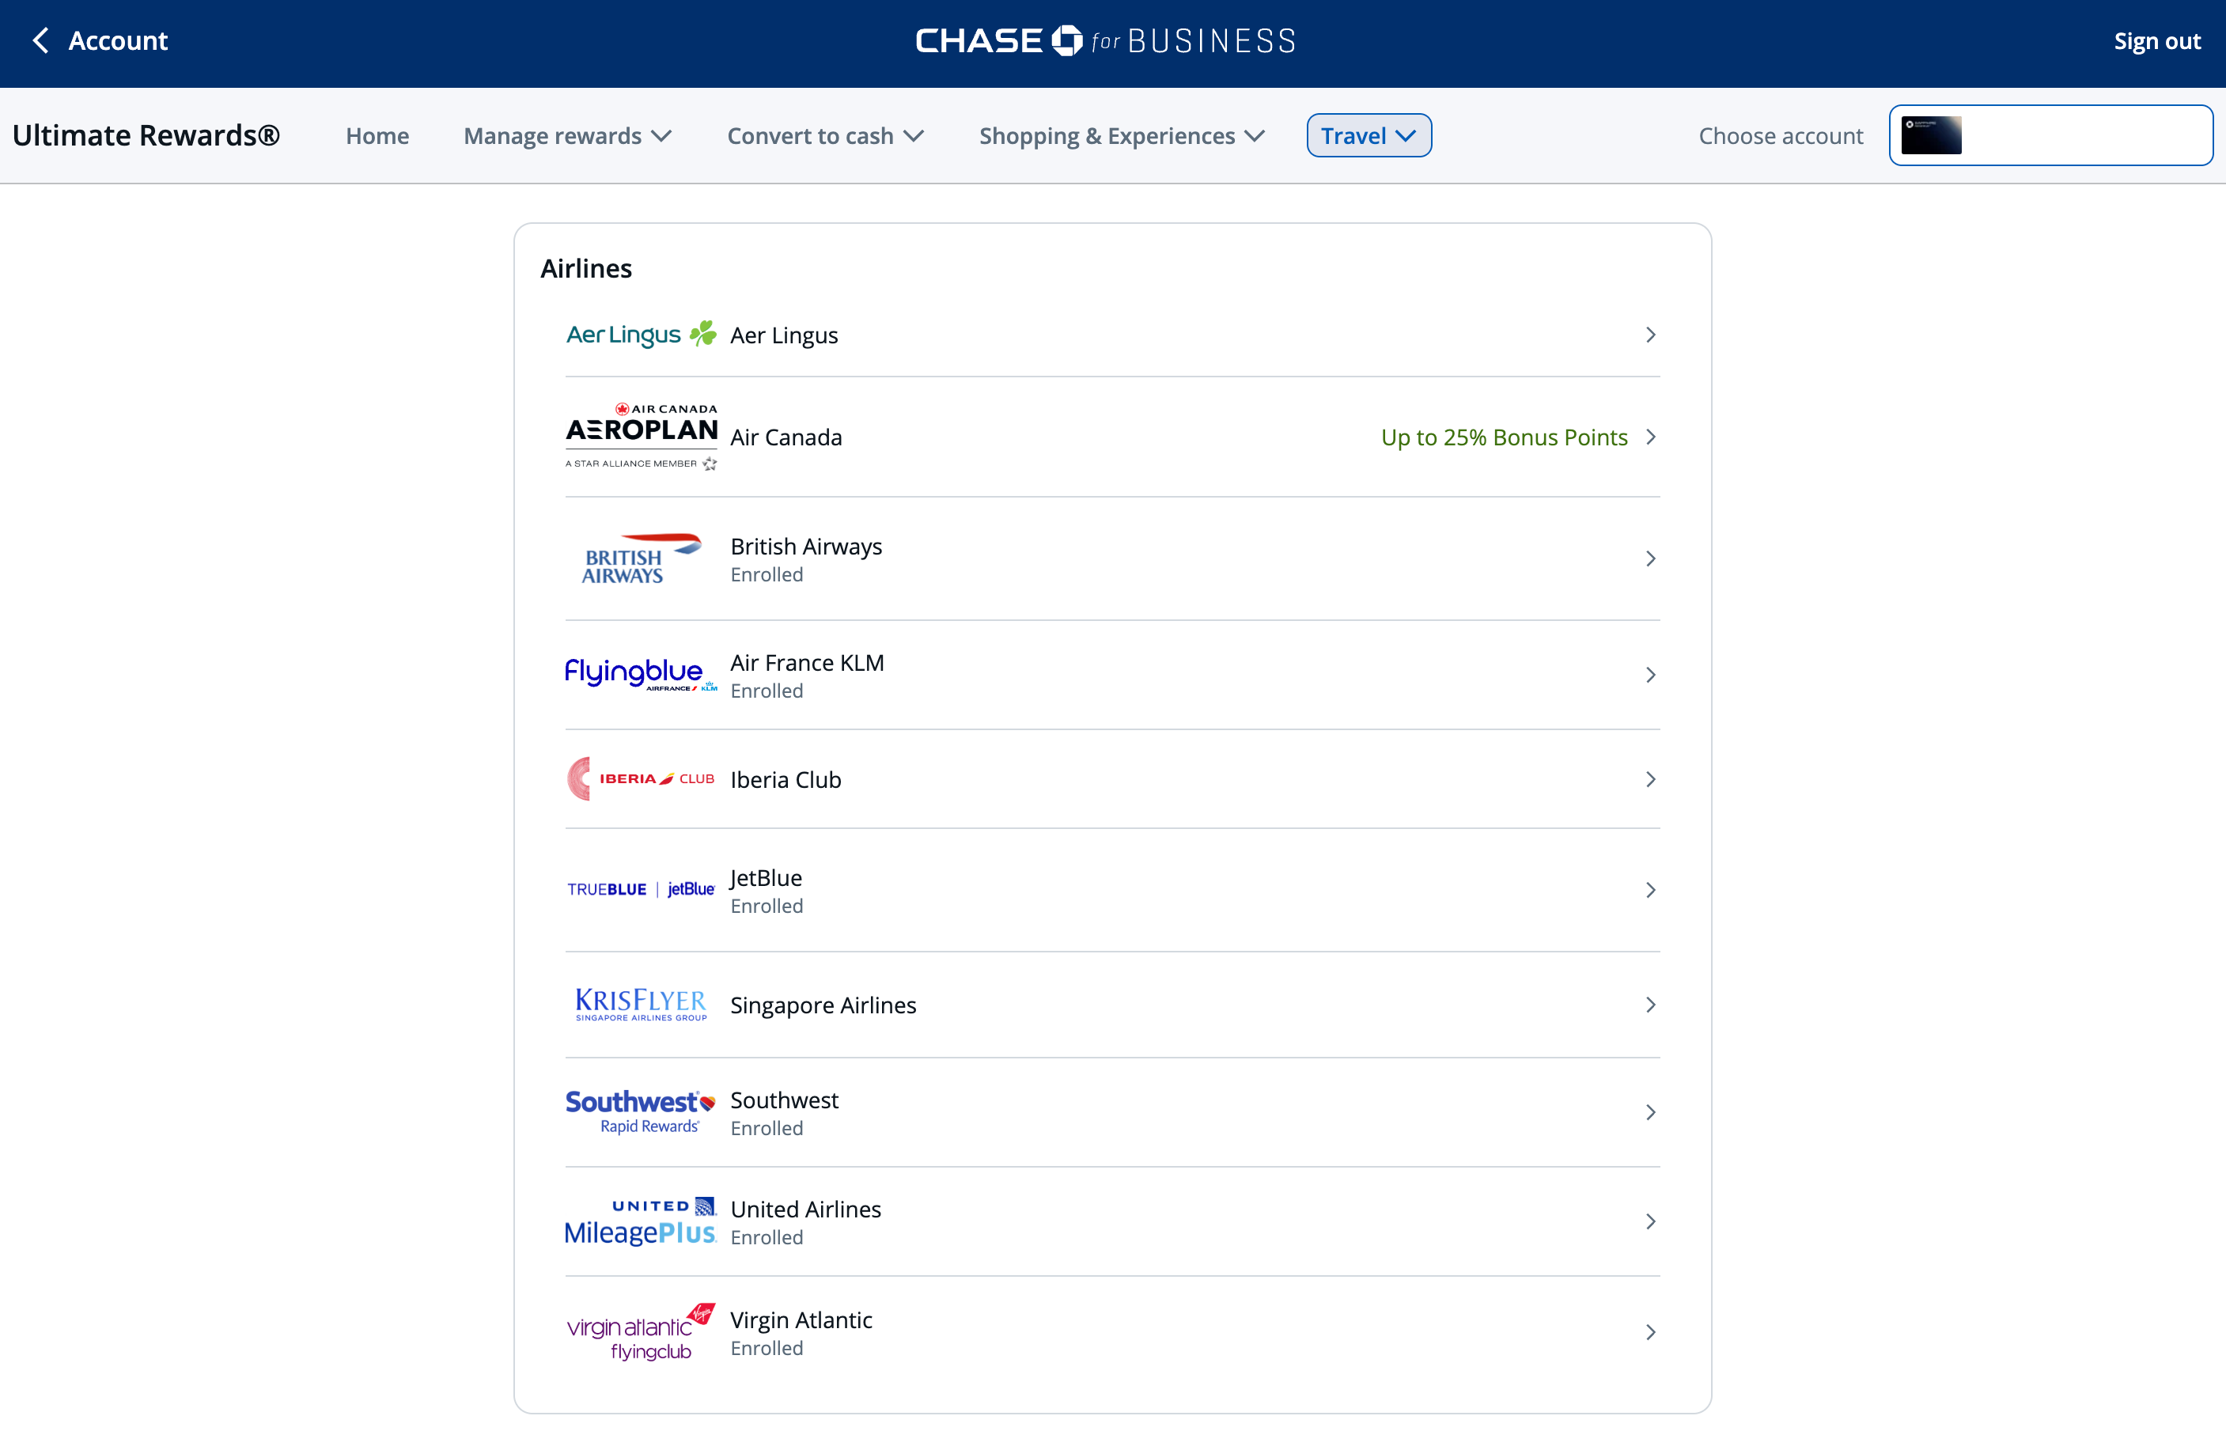Click the Air Canada Aeroplan logo
2226x1431 pixels.
click(x=641, y=435)
